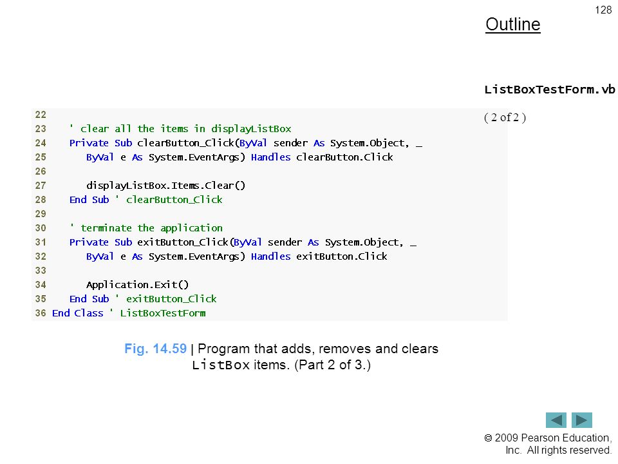Advance with the next slide arrow
The image size is (618, 464).
pyautogui.click(x=582, y=420)
